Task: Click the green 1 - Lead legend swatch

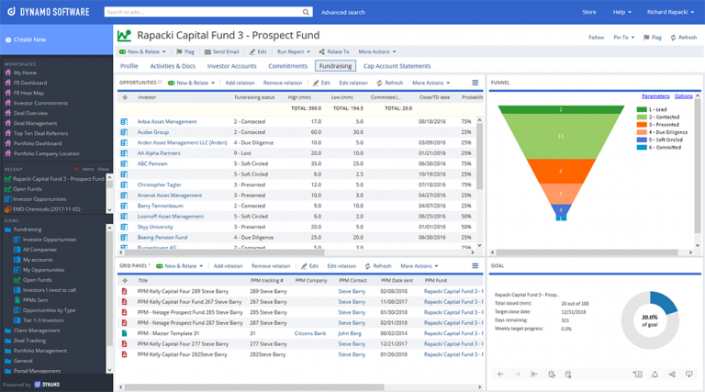Action: [x=642, y=109]
